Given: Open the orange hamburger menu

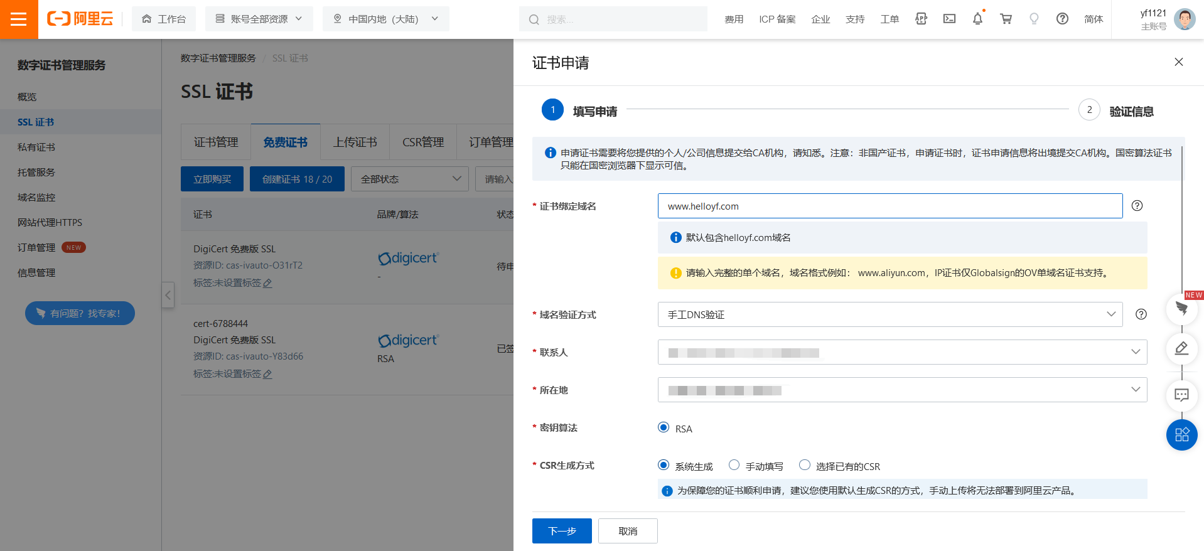Looking at the screenshot, I should pyautogui.click(x=19, y=19).
